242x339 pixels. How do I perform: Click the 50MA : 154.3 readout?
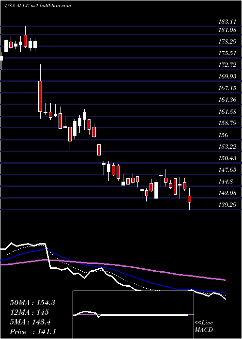coord(32,303)
